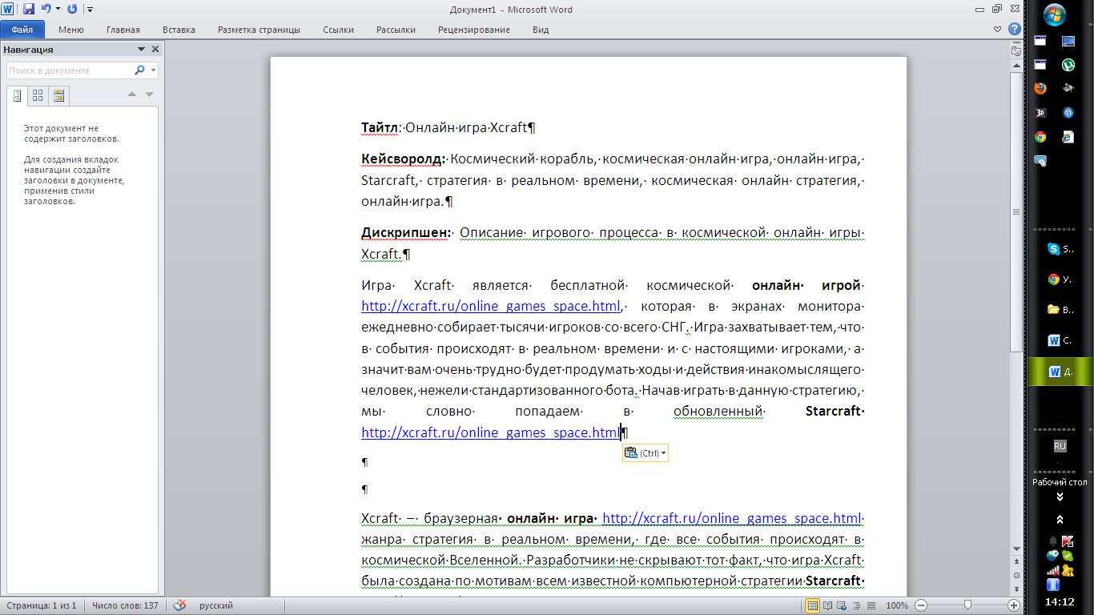
Task: Click the vertical scrollbar thumb
Action: coord(1016,211)
